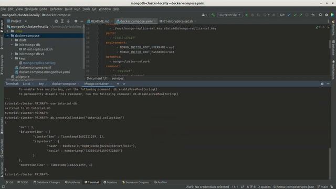Click the services breadcrumb below editor

[118, 78]
